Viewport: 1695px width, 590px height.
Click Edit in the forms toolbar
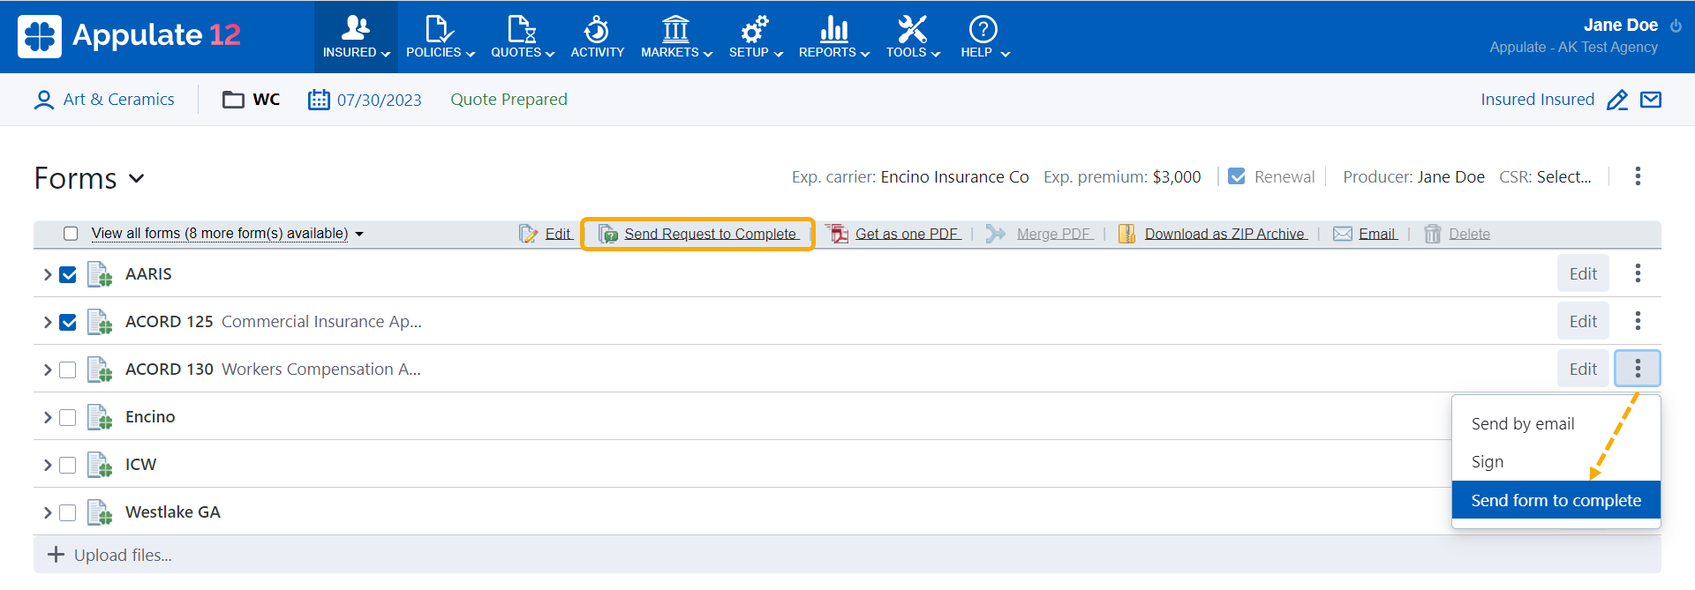(546, 234)
